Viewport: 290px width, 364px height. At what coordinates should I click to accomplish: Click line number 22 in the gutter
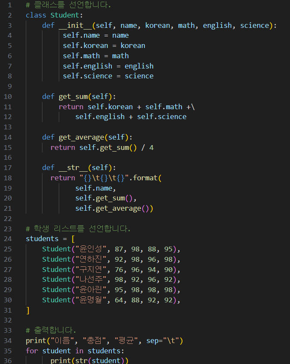click(x=8, y=219)
